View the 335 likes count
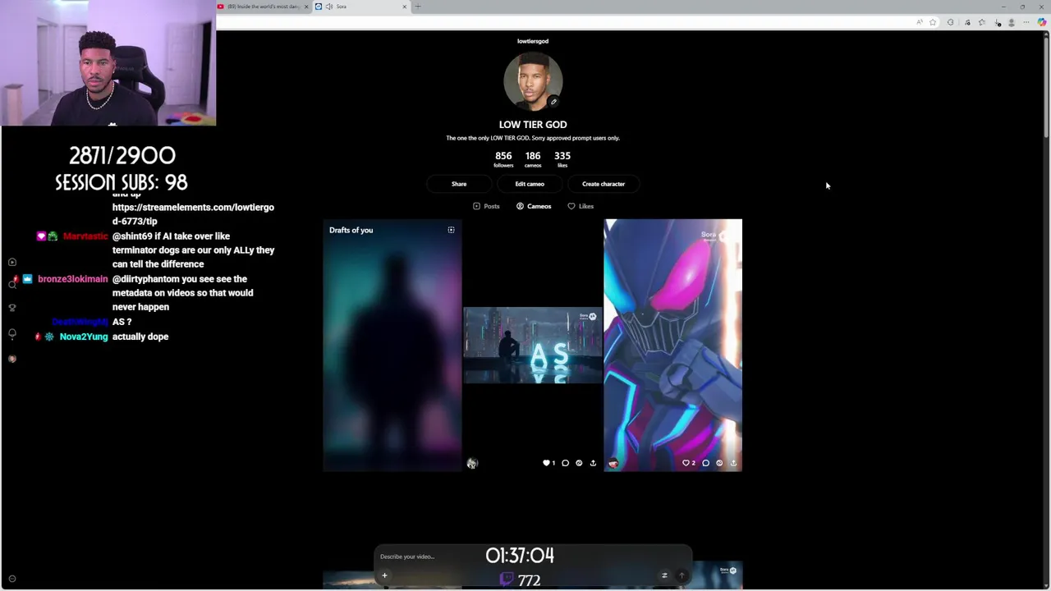Screen dimensions: 1051x591 562,158
